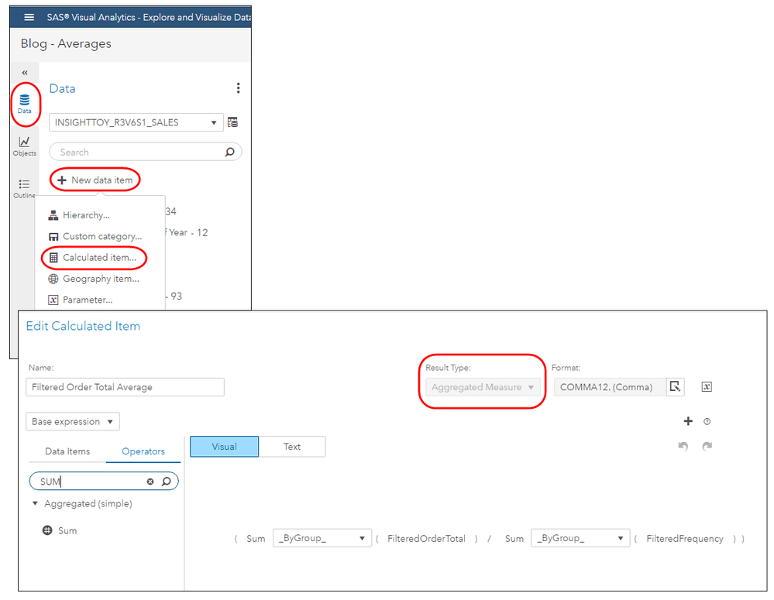The image size is (774, 600).
Task: Choose Geography item... from the menu
Action: [x=94, y=279]
